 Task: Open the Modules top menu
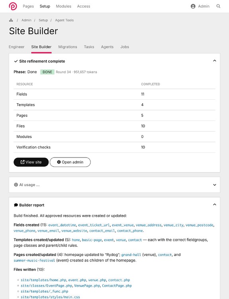pyautogui.click(x=63, y=6)
